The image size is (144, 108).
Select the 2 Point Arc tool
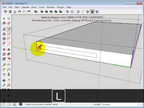[x=9, y=43]
